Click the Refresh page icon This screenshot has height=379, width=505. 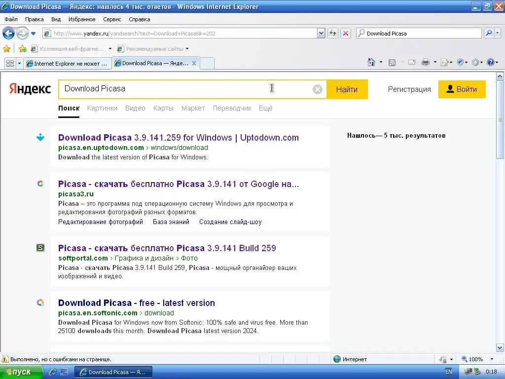(x=333, y=33)
